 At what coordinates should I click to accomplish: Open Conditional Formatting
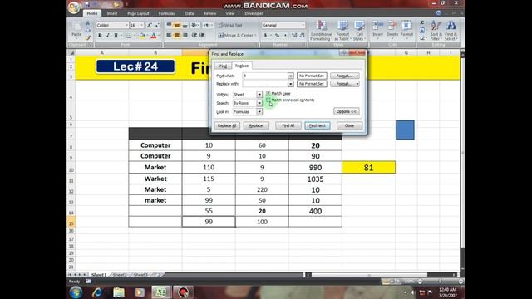click(321, 31)
